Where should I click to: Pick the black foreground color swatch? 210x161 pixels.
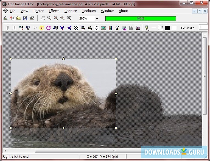(167, 28)
